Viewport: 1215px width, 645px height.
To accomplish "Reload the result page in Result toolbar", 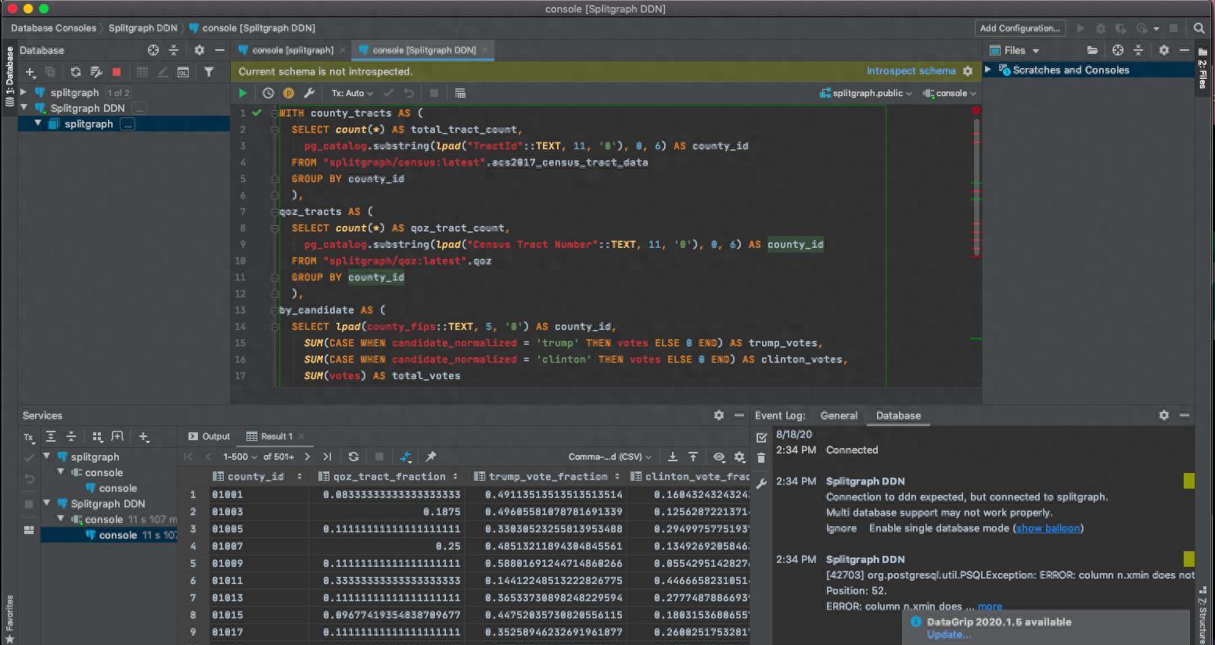I will [354, 457].
